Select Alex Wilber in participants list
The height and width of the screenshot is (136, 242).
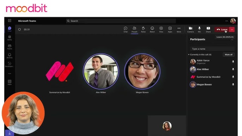point(212,69)
